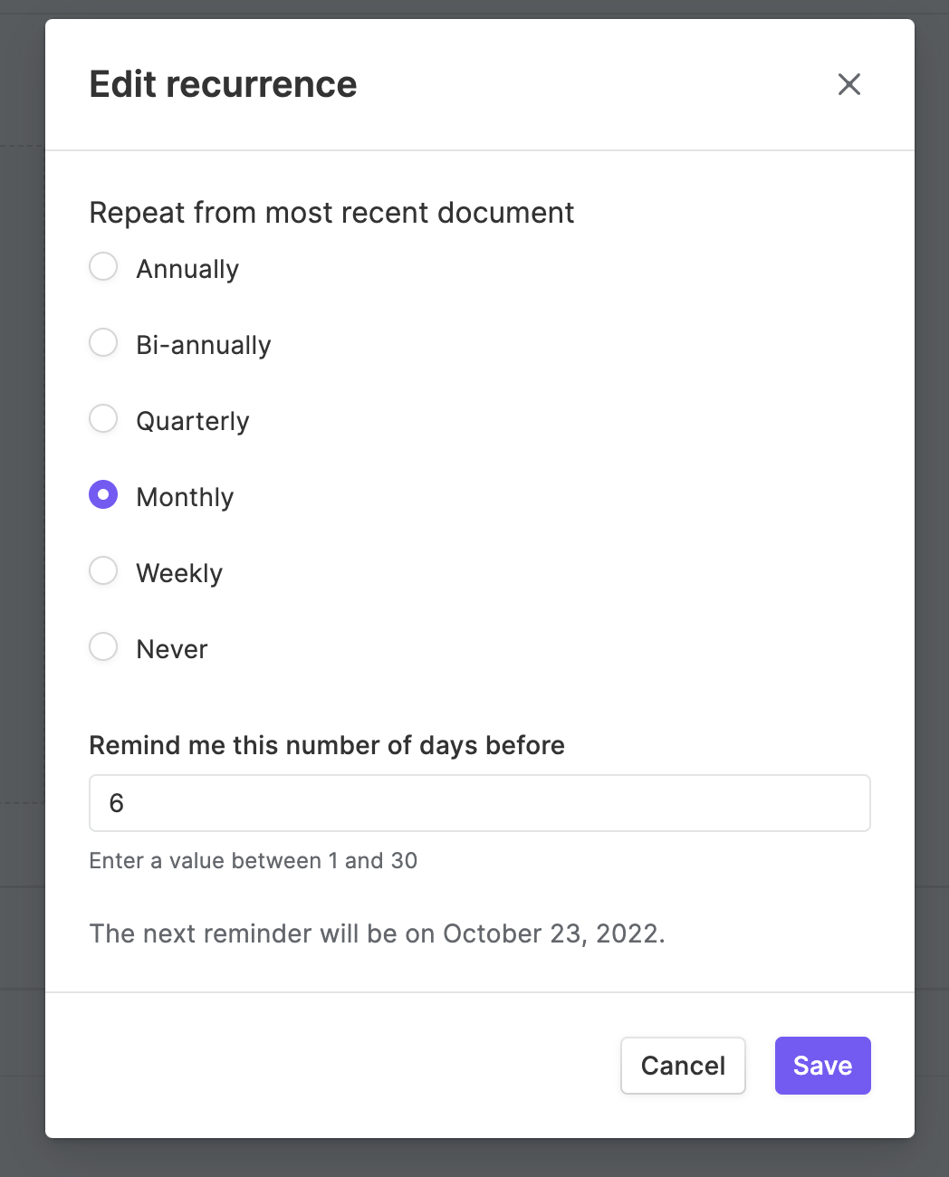Focus the reminder days input field

480,803
